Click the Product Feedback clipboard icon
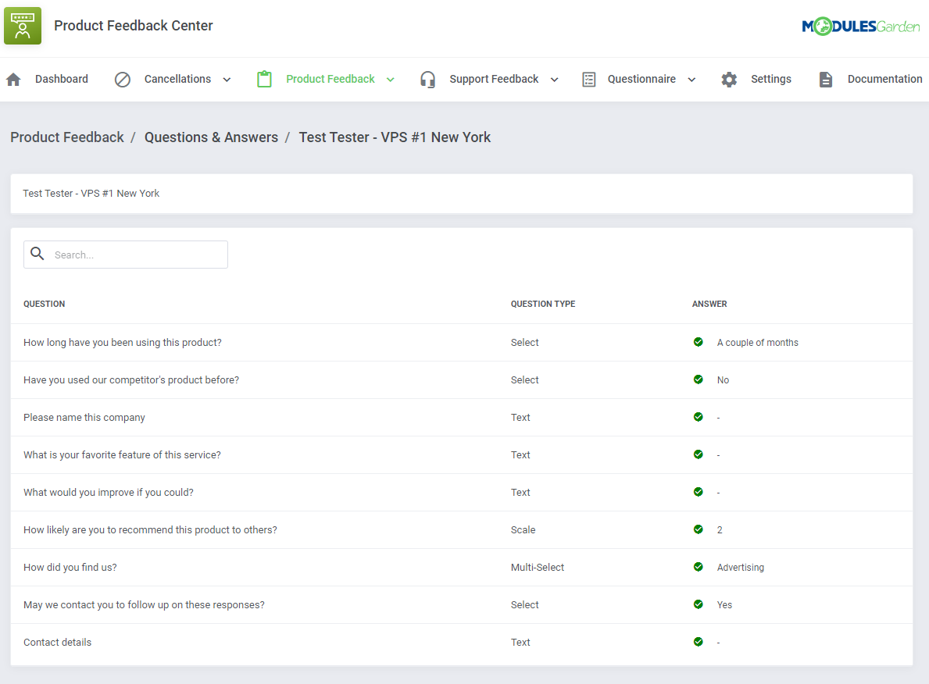 [x=264, y=80]
